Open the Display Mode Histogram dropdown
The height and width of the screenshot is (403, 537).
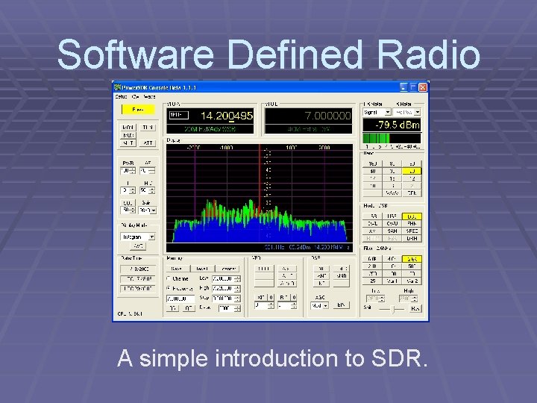pyautogui.click(x=138, y=237)
